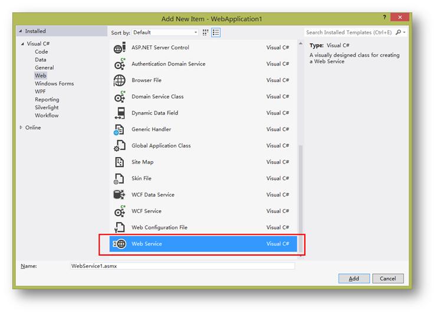Click the Authentication Domain Service icon
Screen dimensions: 437x314
(x=119, y=64)
